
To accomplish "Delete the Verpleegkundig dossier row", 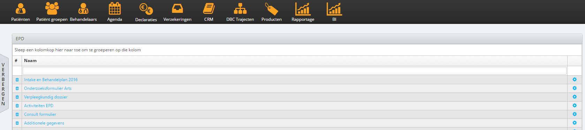I will 17,97.
